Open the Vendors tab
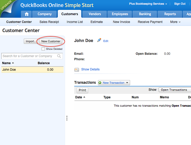This screenshot has height=145, width=191. coord(95,14)
